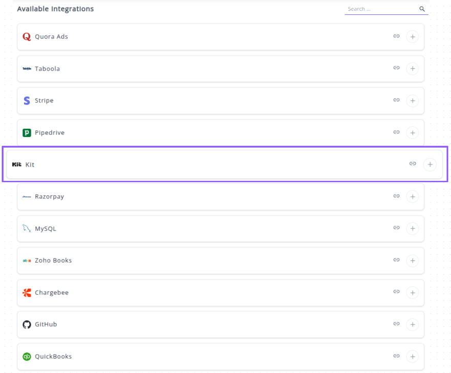The image size is (451, 373).
Task: Click the plus icon for Kit
Action: click(x=430, y=164)
